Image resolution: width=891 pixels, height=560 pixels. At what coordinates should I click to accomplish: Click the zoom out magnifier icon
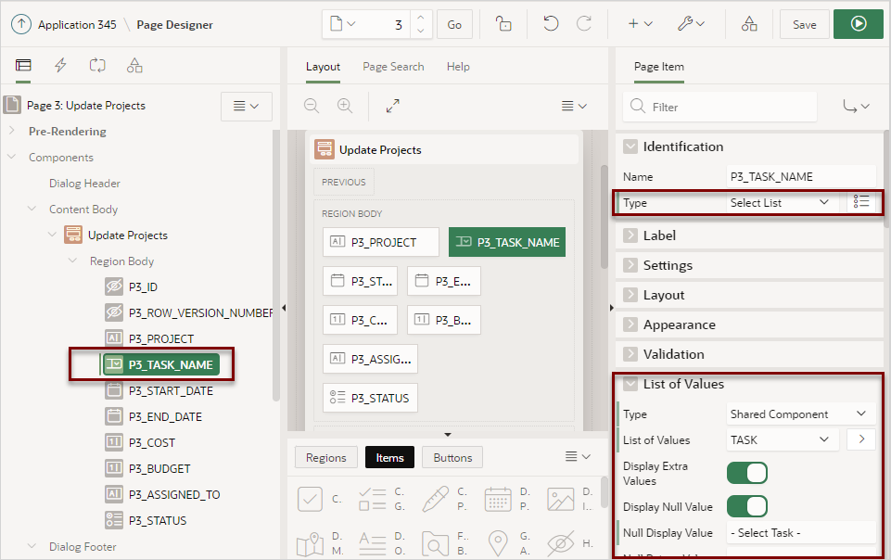[x=312, y=106]
